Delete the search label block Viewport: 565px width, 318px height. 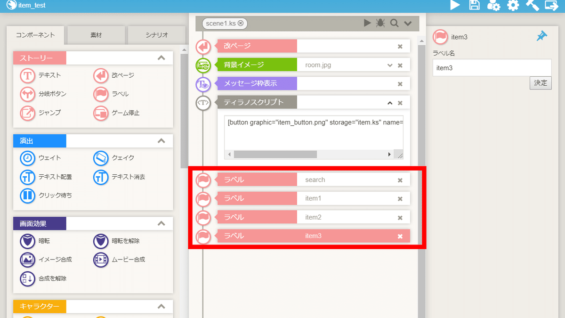(400, 180)
